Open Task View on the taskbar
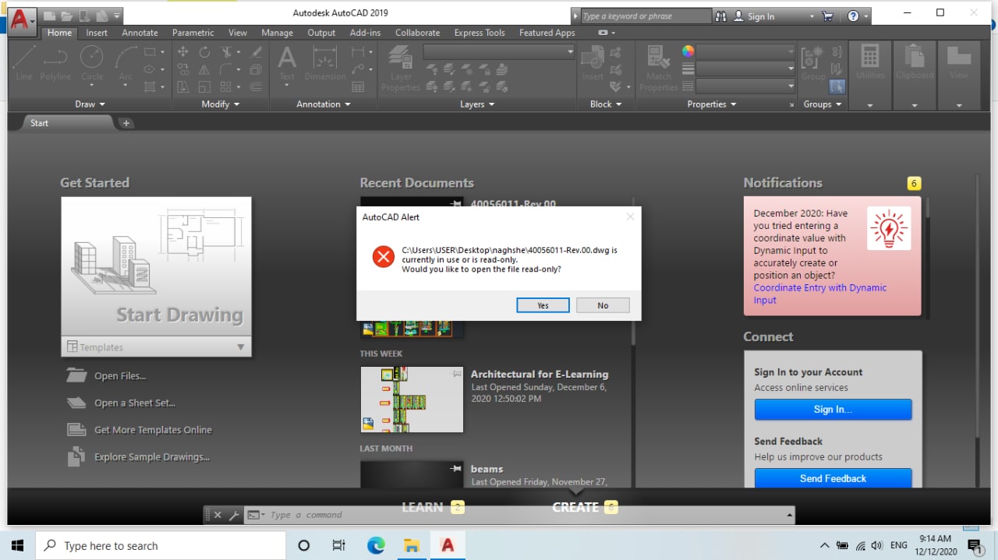The width and height of the screenshot is (998, 560). click(339, 545)
